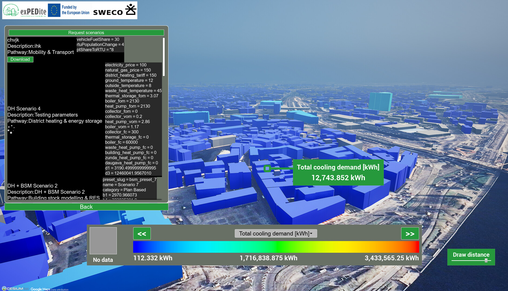Viewport: 508px width, 291px height.
Task: Click the 3,433,565.25 kWh maximum label
Action: pos(392,258)
